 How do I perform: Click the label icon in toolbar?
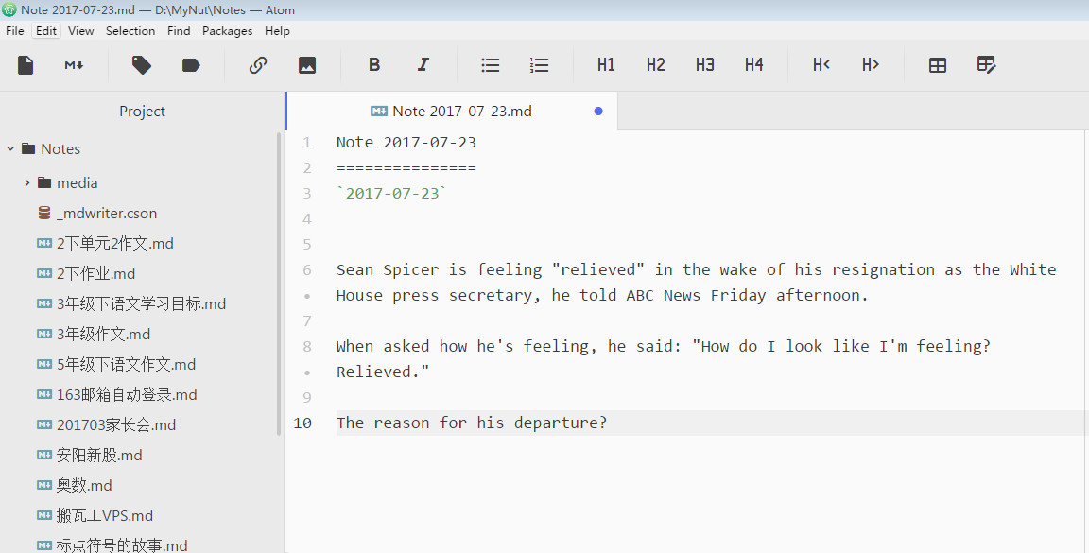pos(191,64)
